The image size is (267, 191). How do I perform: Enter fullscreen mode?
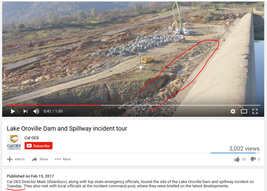click(x=255, y=111)
